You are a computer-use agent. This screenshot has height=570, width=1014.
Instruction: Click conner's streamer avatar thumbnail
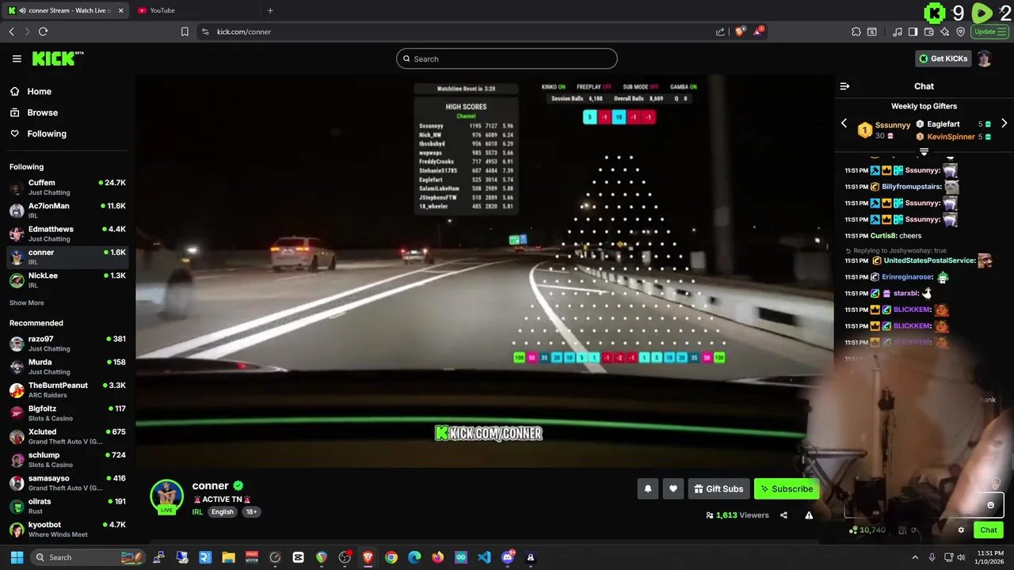tap(166, 496)
